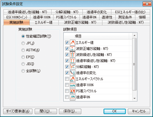Switch to the 直線性 tab
The image size is (153, 117).
click(x=107, y=17)
